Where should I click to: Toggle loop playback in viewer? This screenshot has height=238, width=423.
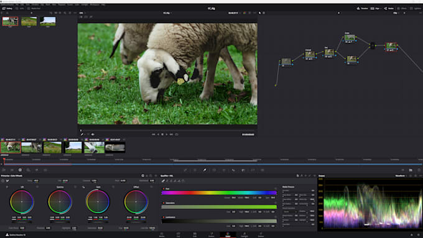click(177, 134)
